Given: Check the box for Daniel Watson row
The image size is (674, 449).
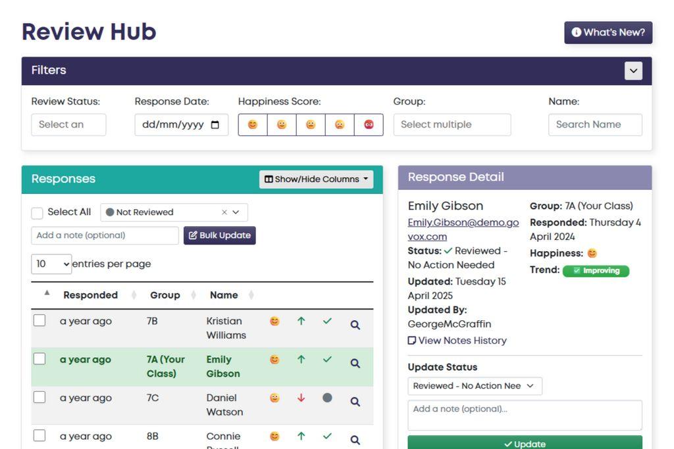Looking at the screenshot, I should [39, 398].
